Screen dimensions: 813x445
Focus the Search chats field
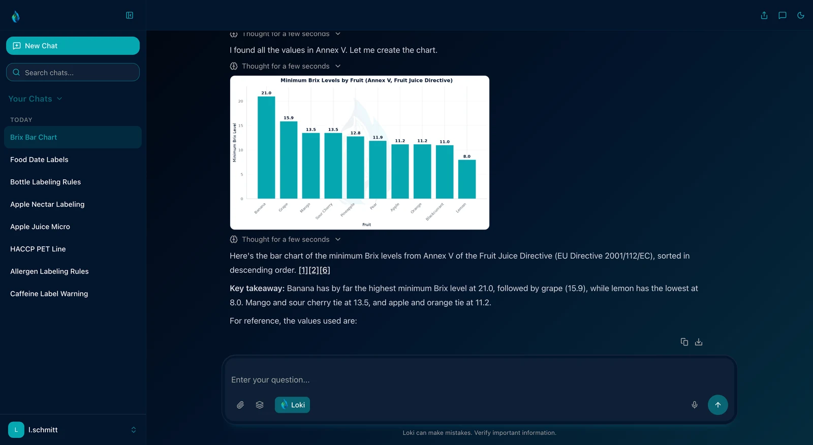pos(73,72)
